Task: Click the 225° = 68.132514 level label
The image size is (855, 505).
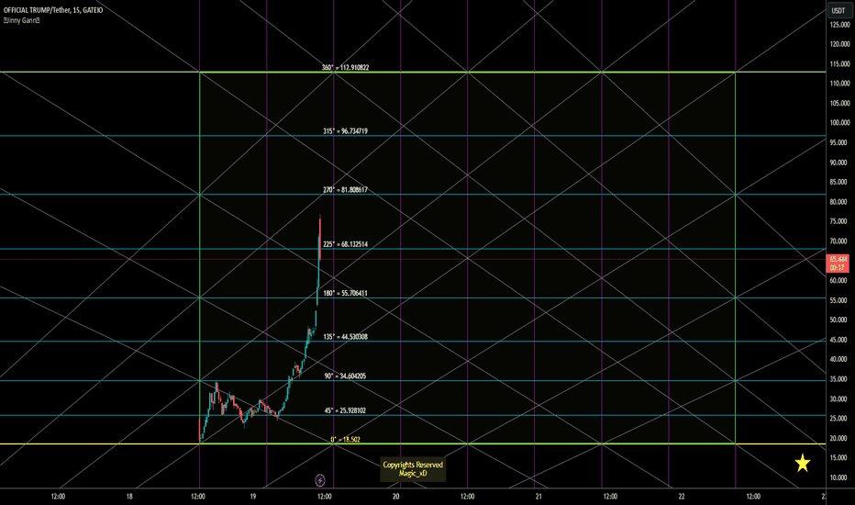Action: 345,244
